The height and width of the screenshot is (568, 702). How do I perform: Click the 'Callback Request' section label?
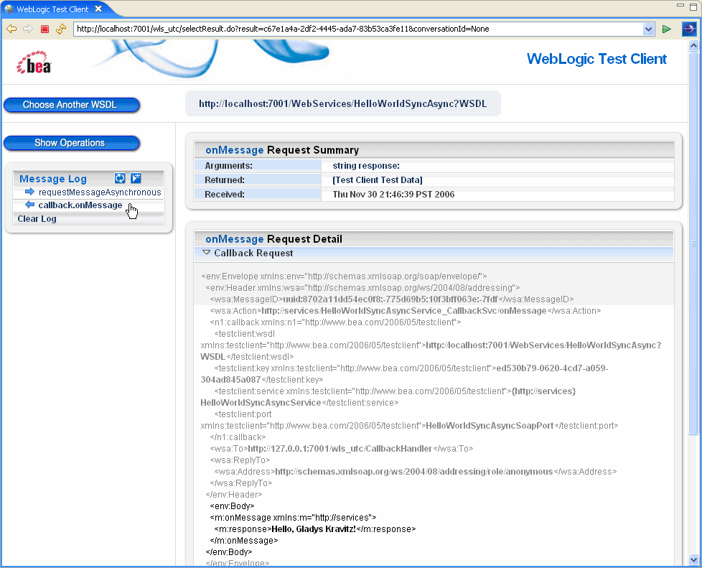click(253, 253)
